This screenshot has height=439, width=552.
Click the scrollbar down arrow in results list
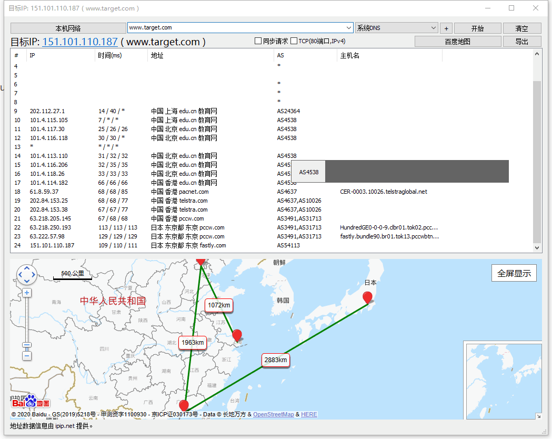coord(537,248)
